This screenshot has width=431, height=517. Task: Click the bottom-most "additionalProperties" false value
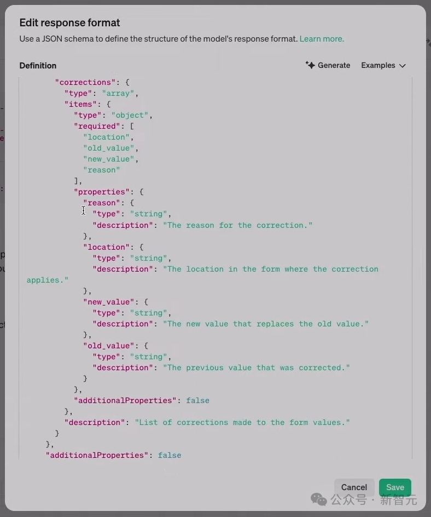tap(170, 455)
